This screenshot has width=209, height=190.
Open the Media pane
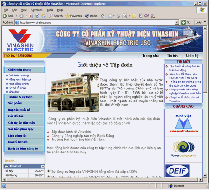(91, 16)
